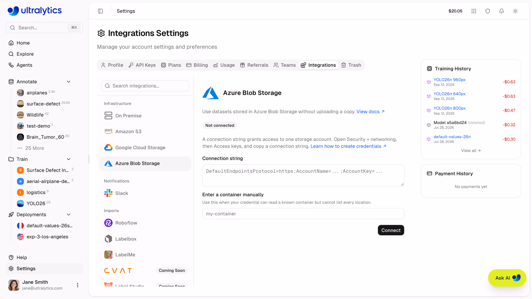
Task: Open default-values-26n training entry
Action: [x=452, y=137]
